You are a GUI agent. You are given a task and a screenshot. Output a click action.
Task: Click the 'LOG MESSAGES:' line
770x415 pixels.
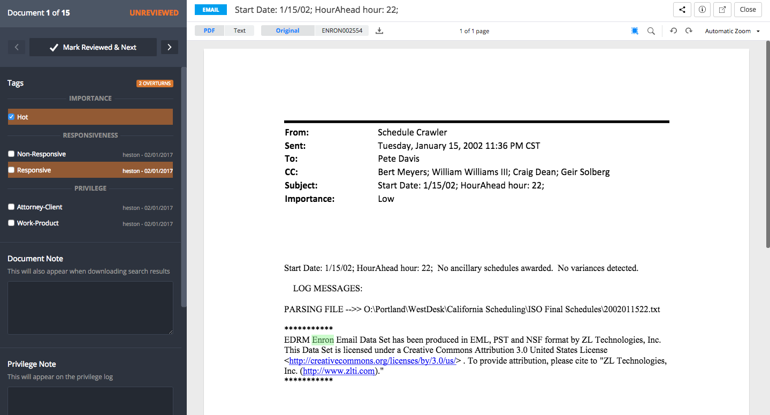[327, 289]
